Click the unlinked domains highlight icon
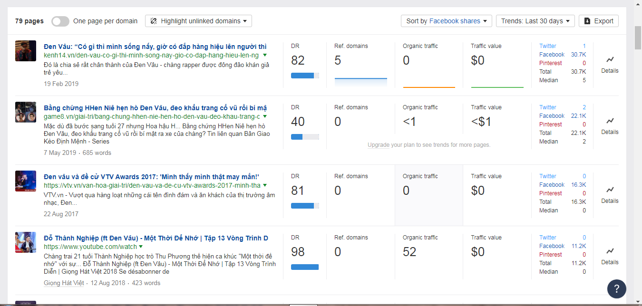This screenshot has height=306, width=642. (154, 21)
